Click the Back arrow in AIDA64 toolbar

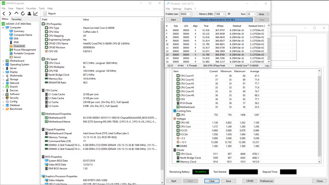[4, 14]
